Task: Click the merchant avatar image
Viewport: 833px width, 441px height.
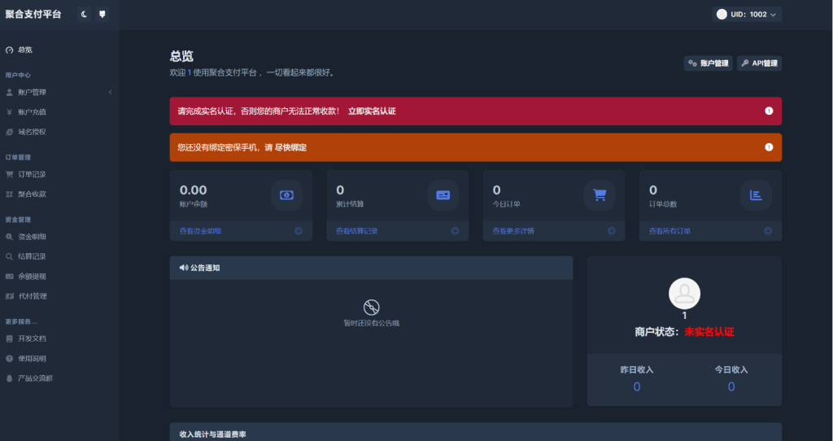Action: [684, 293]
